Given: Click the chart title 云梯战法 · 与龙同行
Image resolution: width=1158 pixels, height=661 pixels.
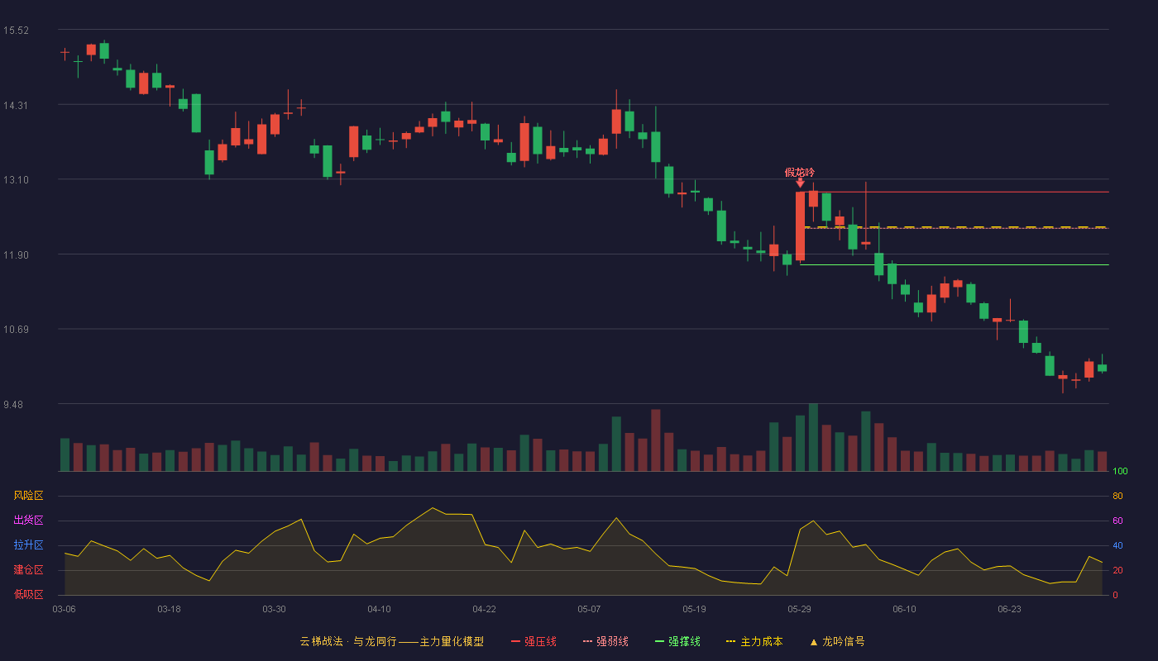Looking at the screenshot, I should 347,641.
